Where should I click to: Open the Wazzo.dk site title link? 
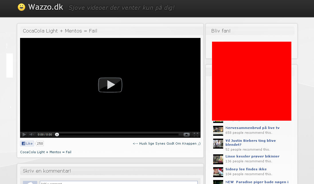point(46,7)
